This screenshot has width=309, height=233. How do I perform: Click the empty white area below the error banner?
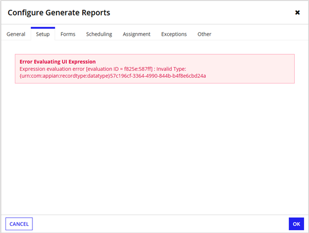coord(155,148)
